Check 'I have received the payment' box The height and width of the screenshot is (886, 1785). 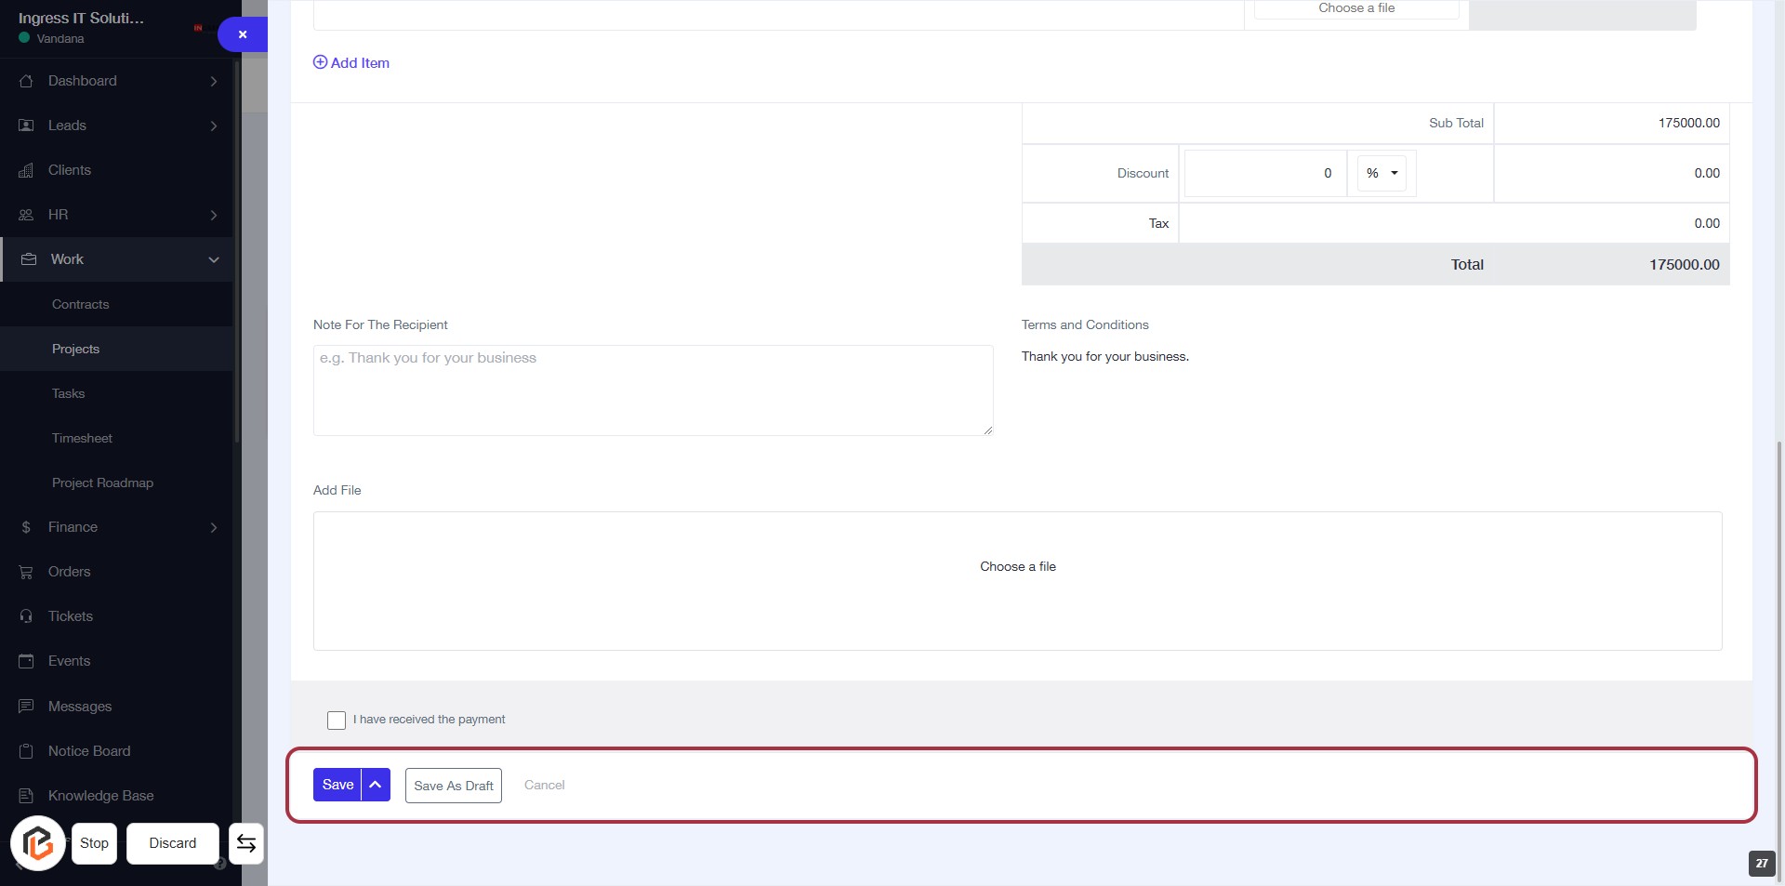tap(337, 721)
